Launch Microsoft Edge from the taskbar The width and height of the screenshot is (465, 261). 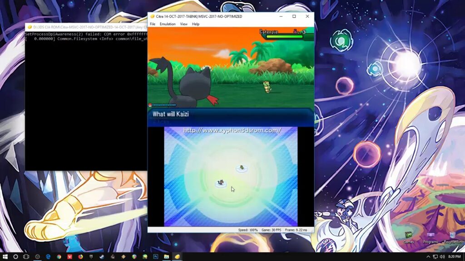[48, 256]
